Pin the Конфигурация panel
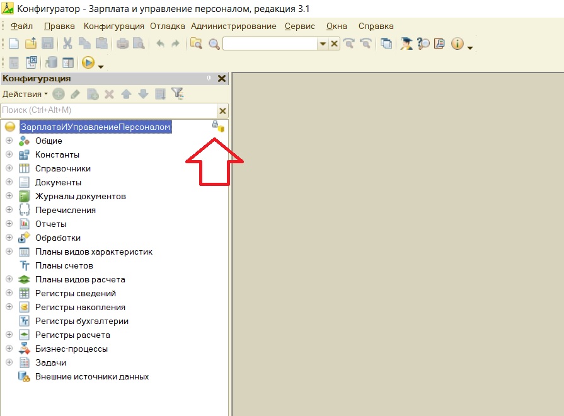This screenshot has height=416, width=564. pyautogui.click(x=209, y=78)
